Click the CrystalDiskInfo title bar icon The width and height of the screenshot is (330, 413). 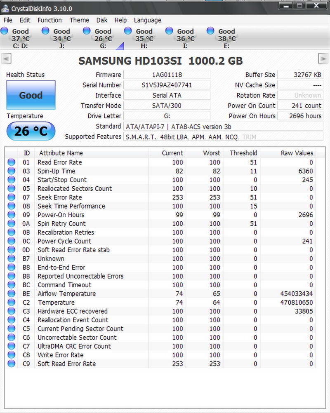(x=5, y=9)
